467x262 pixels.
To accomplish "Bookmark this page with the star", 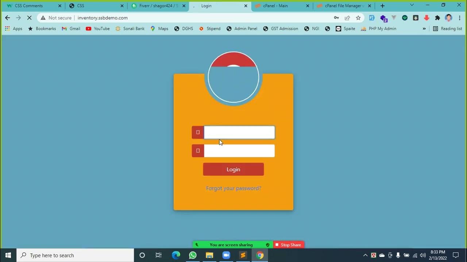I will pyautogui.click(x=358, y=18).
